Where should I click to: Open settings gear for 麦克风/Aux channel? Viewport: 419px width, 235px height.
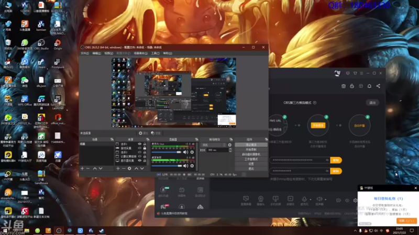192,152
